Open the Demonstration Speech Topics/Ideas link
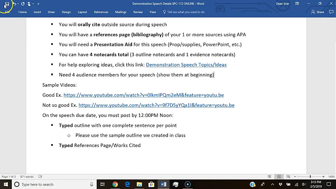 click(186, 65)
